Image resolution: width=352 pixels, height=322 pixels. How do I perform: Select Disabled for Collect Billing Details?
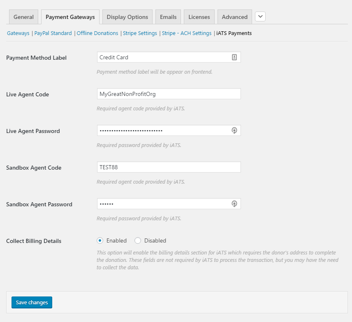pos(138,240)
